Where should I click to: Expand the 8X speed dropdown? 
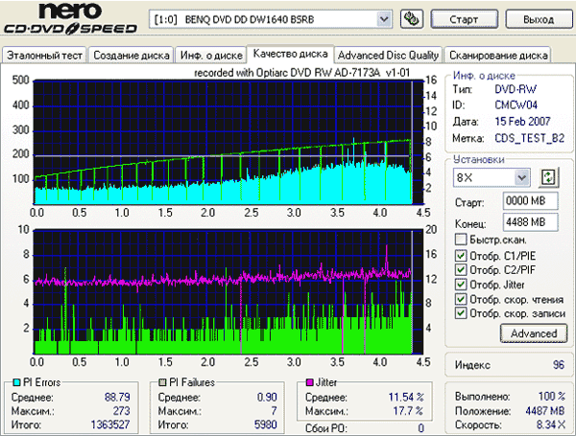tap(521, 176)
